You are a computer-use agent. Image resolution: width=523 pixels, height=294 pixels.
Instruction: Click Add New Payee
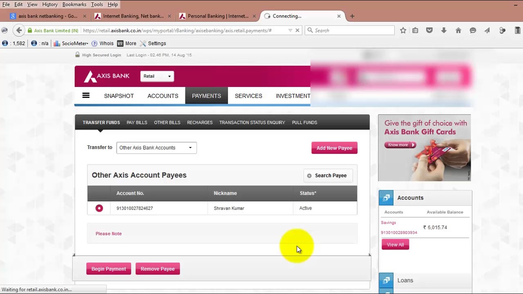click(334, 148)
